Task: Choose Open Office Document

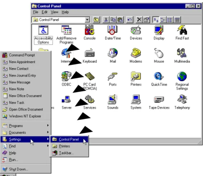Action: tap(25, 109)
